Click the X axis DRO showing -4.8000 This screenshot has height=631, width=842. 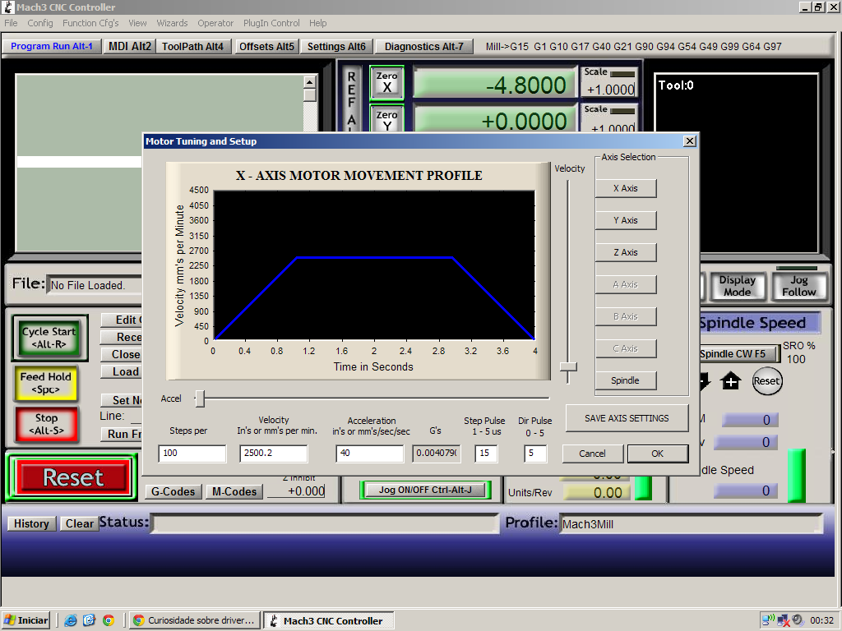pyautogui.click(x=494, y=85)
